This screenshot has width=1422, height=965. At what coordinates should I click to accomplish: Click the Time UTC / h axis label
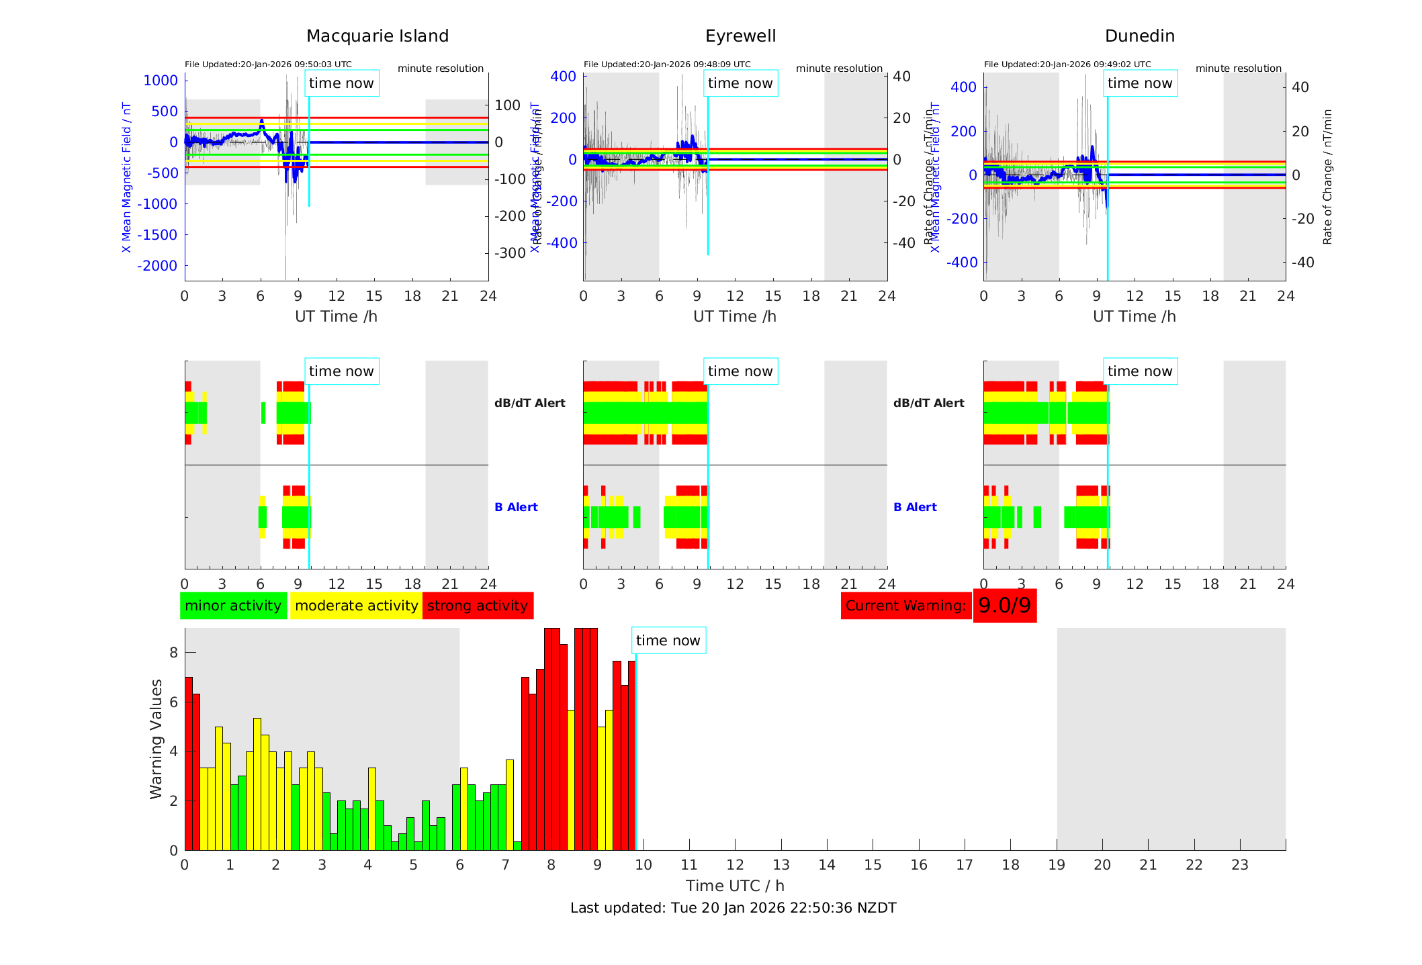pos(734,886)
